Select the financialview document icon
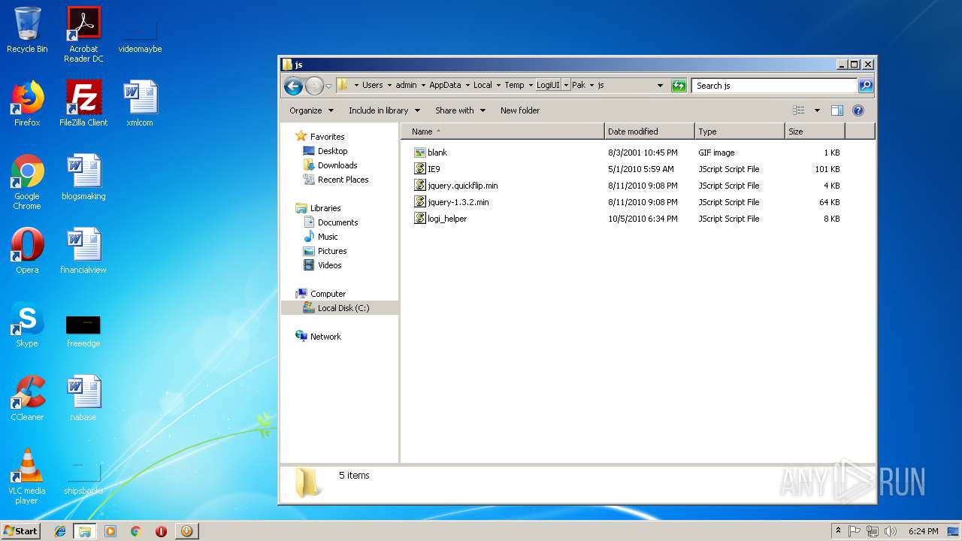962x541 pixels. coord(83,251)
